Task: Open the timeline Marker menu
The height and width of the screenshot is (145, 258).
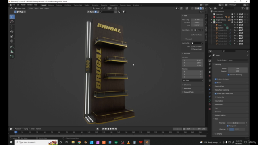Action: 39,129
